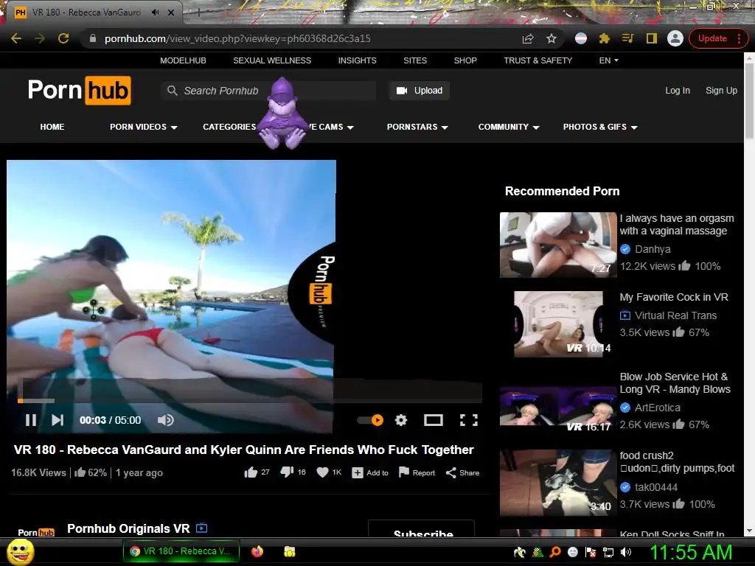Open the HOME menu item
755x566 pixels.
click(x=52, y=127)
